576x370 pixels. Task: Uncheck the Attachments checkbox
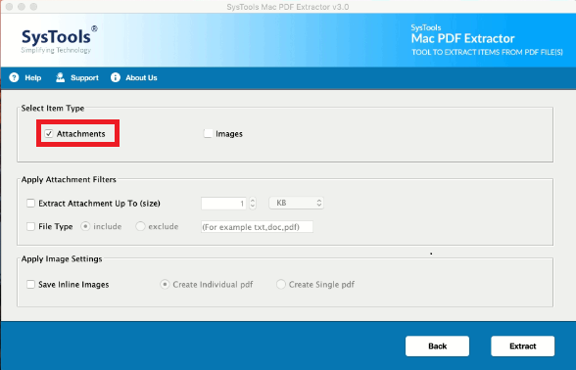pos(49,133)
